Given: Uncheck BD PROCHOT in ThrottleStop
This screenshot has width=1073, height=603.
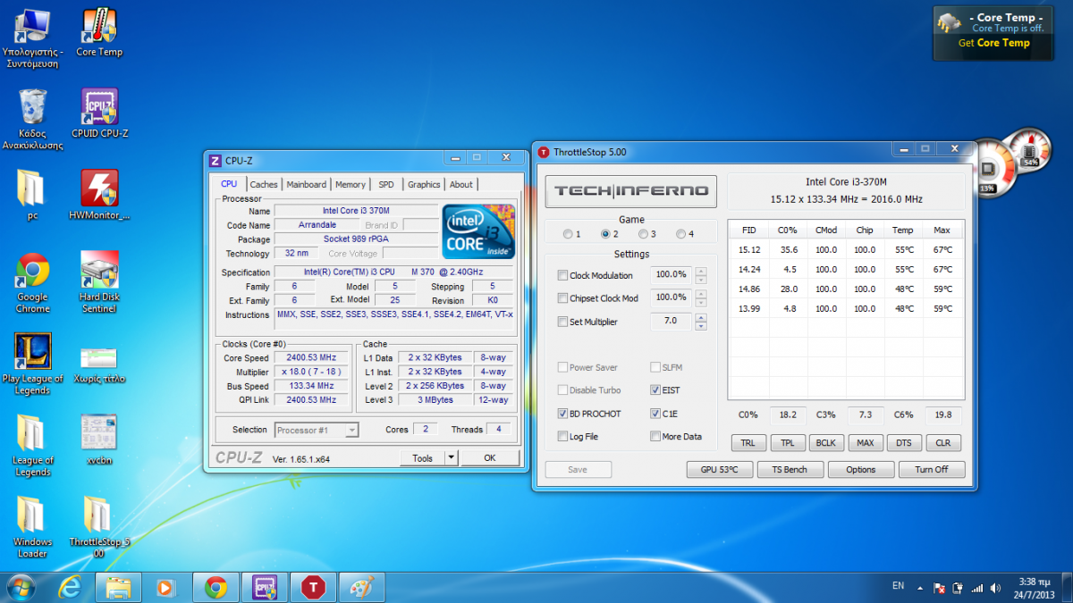Looking at the screenshot, I should coord(562,414).
